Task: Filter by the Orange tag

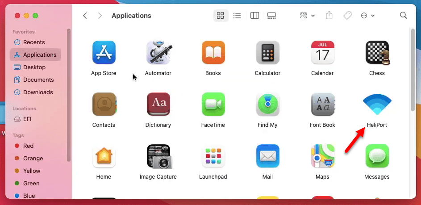Action: (35, 158)
